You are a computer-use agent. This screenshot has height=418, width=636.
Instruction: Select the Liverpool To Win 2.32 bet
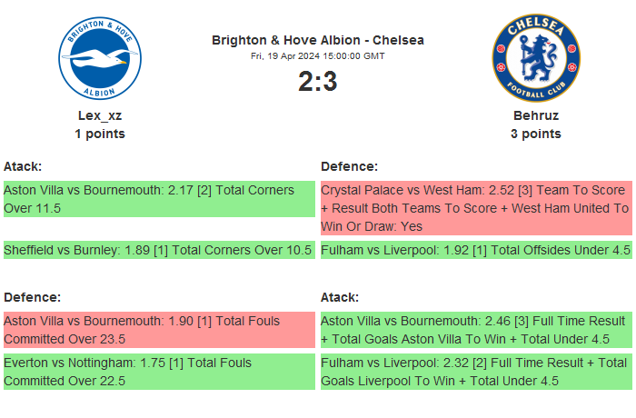(x=476, y=372)
